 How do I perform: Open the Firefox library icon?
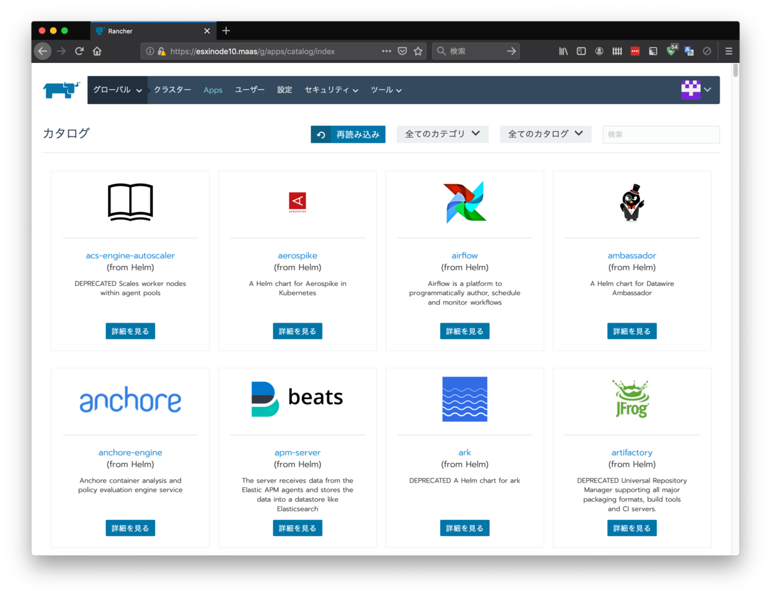coord(563,51)
